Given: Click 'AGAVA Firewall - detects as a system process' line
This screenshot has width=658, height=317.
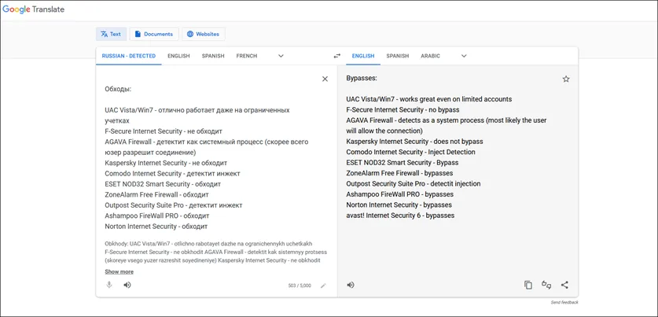Looking at the screenshot, I should [x=447, y=126].
